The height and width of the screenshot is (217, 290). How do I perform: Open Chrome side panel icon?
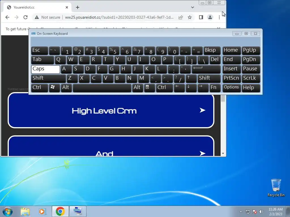[201, 17]
